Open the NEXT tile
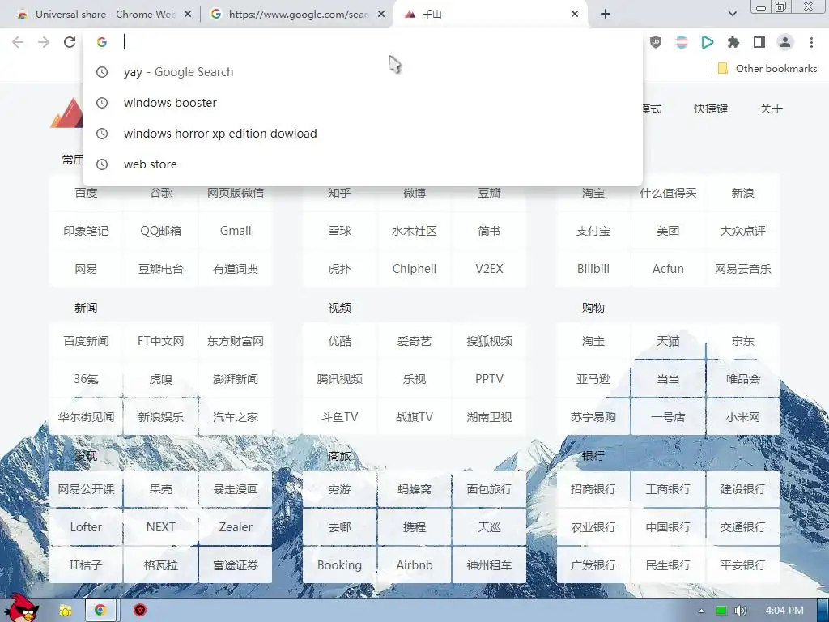This screenshot has height=622, width=829. tap(161, 527)
